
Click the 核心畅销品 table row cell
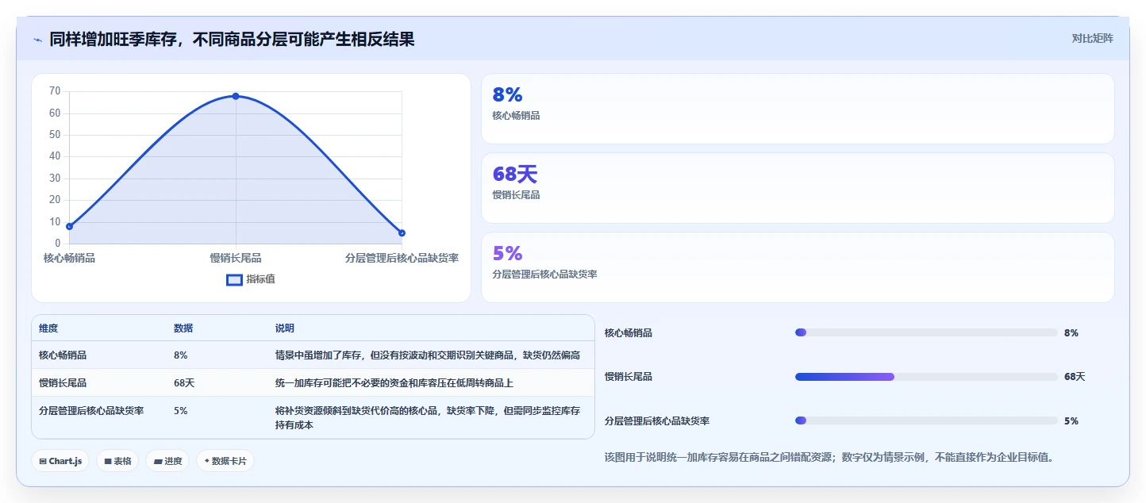coord(63,355)
